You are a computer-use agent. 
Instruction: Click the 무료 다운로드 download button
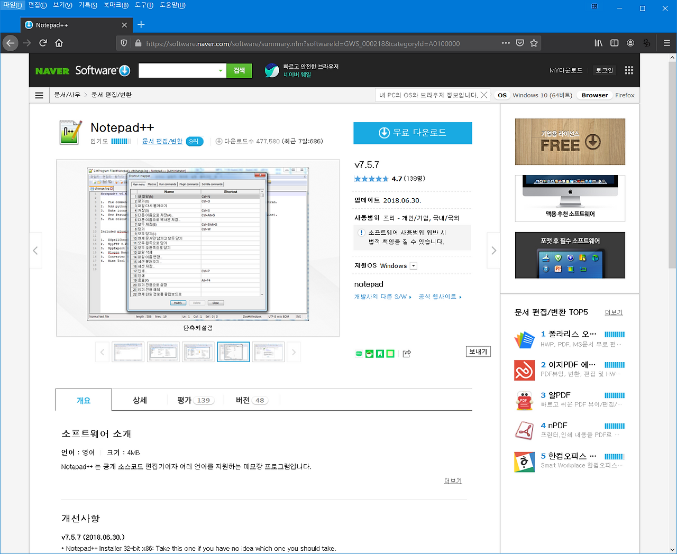[x=413, y=133]
